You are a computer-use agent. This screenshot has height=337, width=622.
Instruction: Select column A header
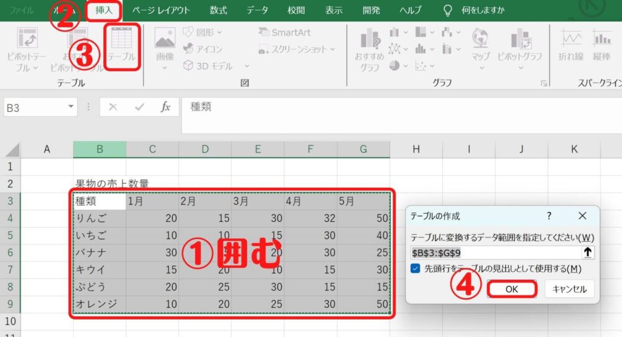tap(47, 149)
